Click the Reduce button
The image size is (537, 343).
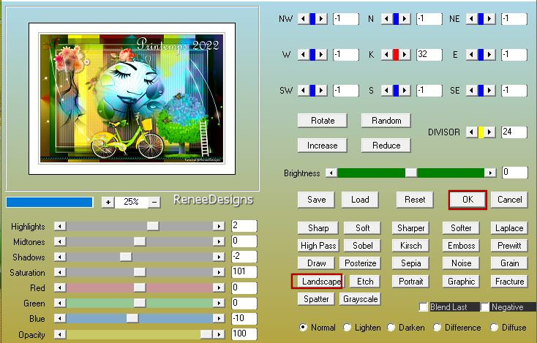coord(386,146)
